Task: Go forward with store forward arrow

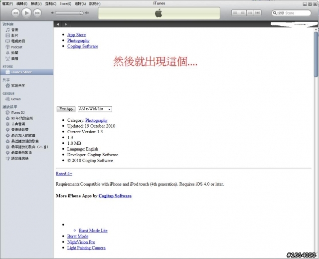Action: point(66,24)
